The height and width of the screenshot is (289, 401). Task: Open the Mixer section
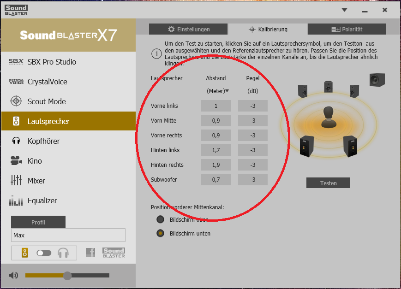tap(68, 181)
